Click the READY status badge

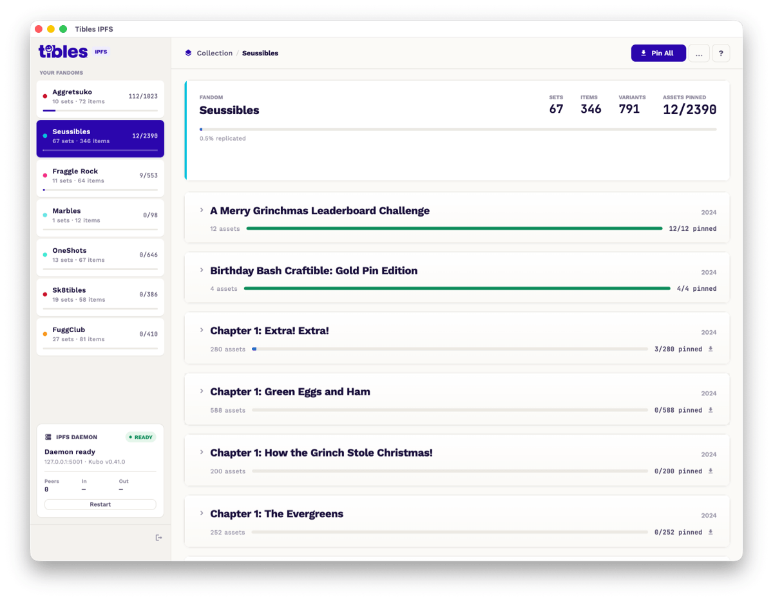pyautogui.click(x=140, y=437)
